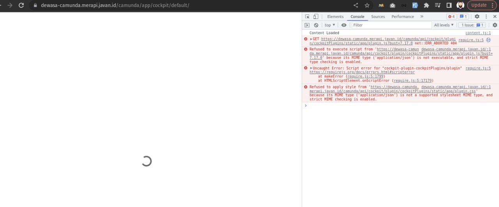
Task: Click the console Filter input field
Action: pyautogui.click(x=390, y=25)
